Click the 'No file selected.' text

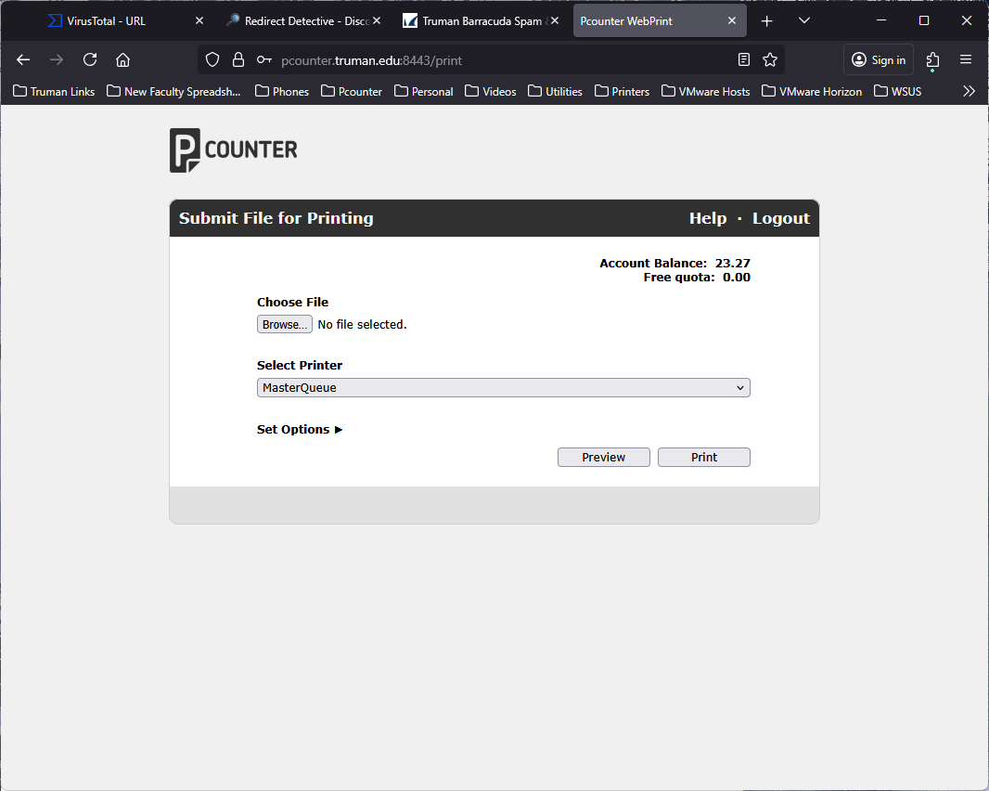point(362,325)
